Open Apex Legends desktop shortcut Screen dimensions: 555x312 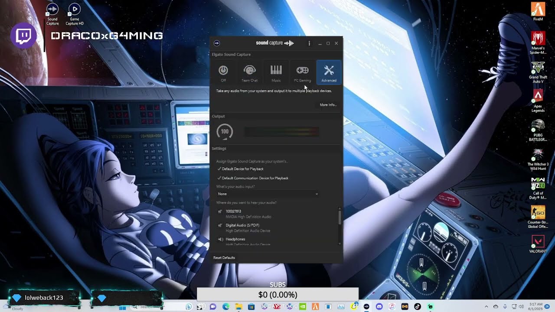pos(538,101)
